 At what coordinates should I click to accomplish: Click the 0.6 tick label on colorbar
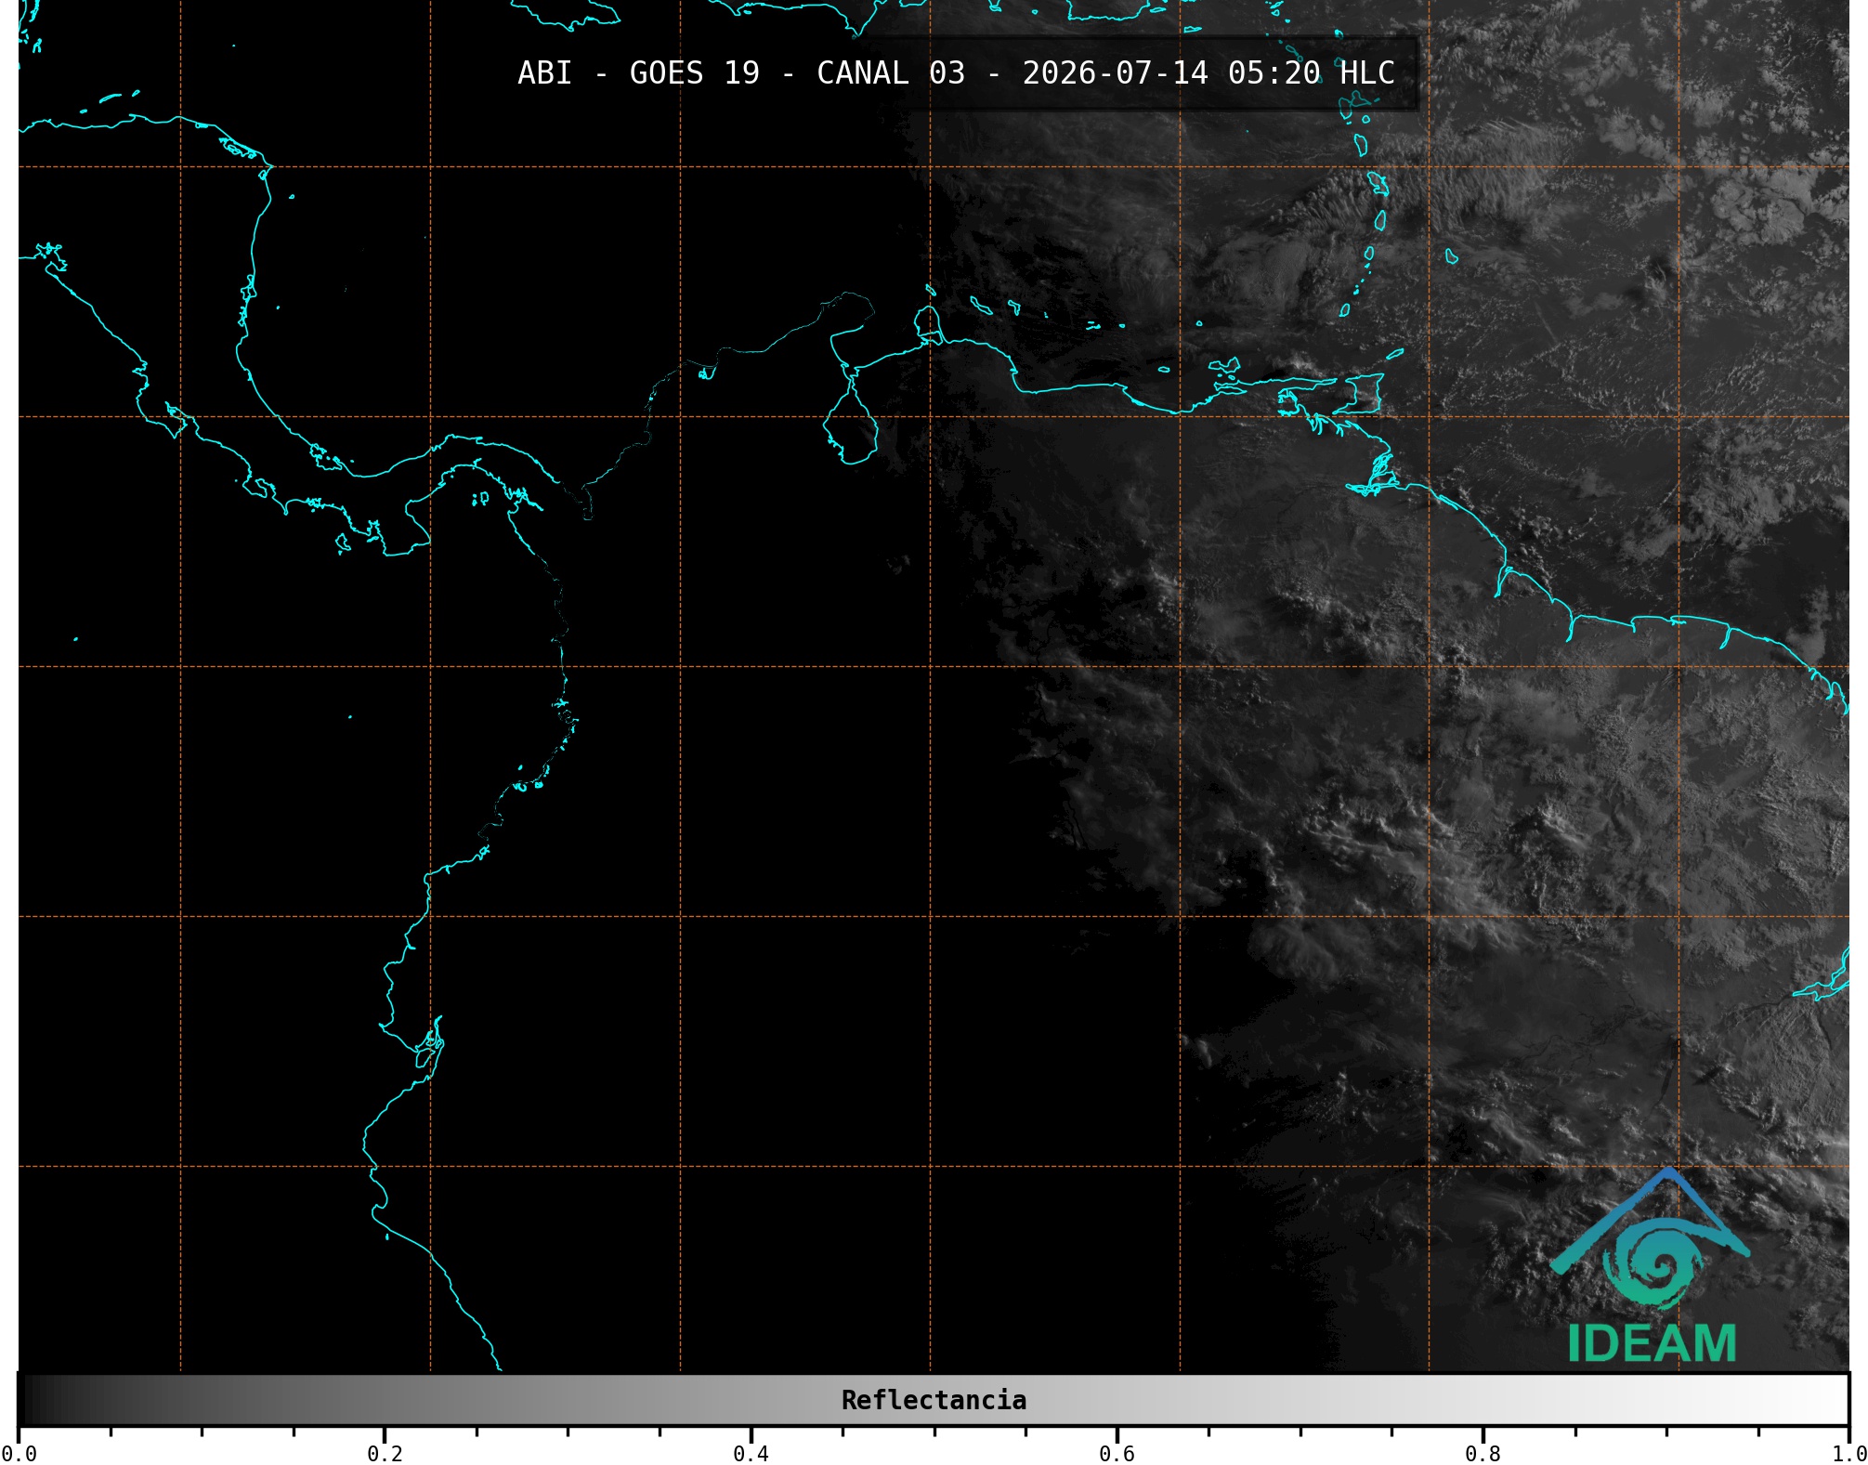coord(1117,1454)
